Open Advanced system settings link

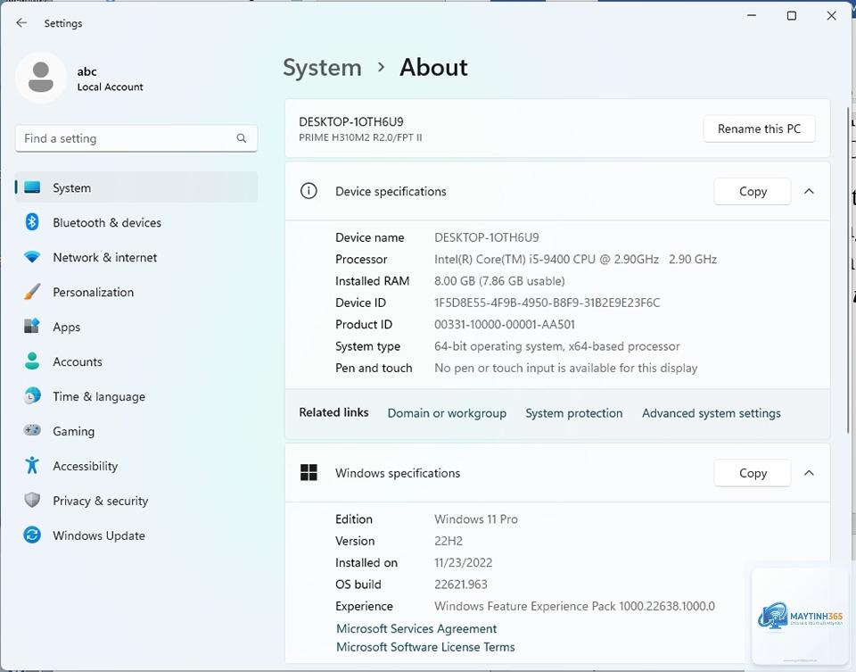click(x=711, y=413)
